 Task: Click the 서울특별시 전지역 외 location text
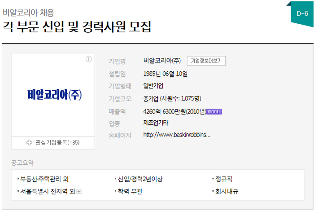[x=48, y=192]
